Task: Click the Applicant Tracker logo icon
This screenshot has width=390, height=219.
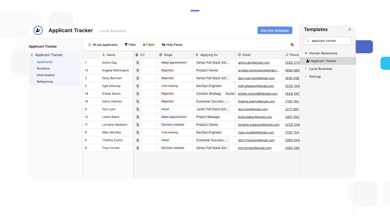Action: pos(38,30)
